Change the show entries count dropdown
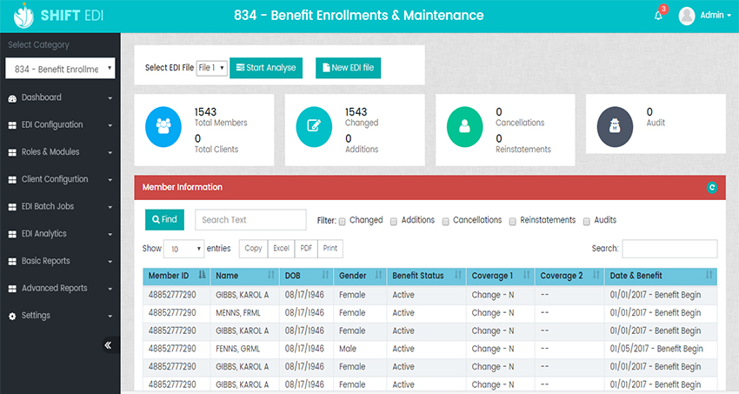Image resolution: width=739 pixels, height=394 pixels. pyautogui.click(x=184, y=249)
